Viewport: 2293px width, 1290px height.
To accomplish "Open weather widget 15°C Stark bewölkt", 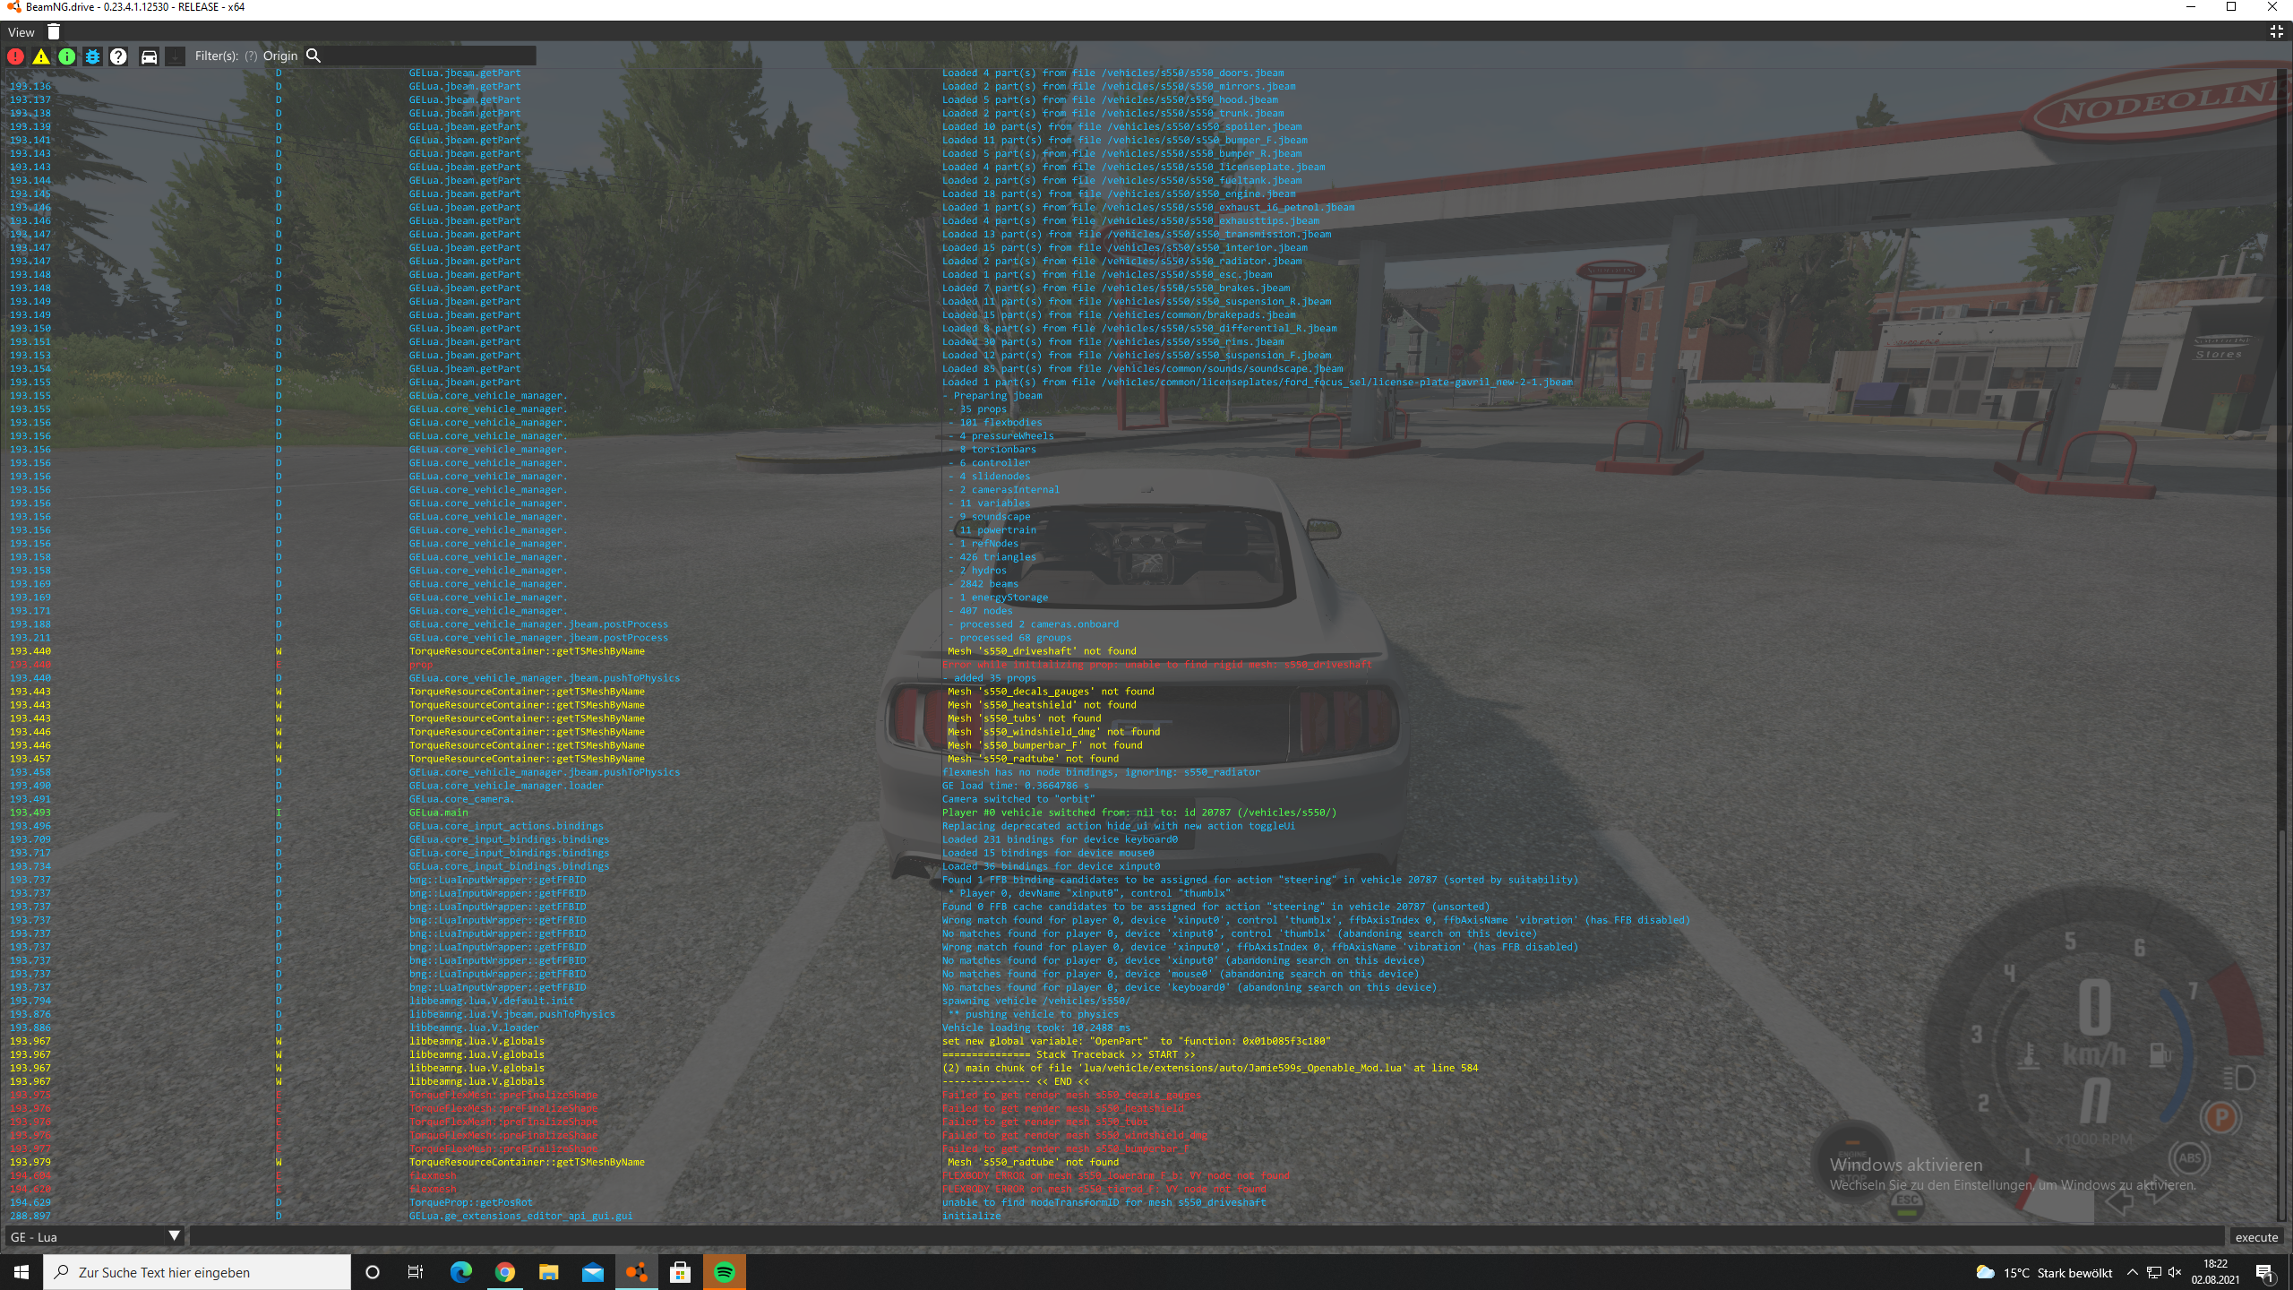I will tap(2044, 1273).
